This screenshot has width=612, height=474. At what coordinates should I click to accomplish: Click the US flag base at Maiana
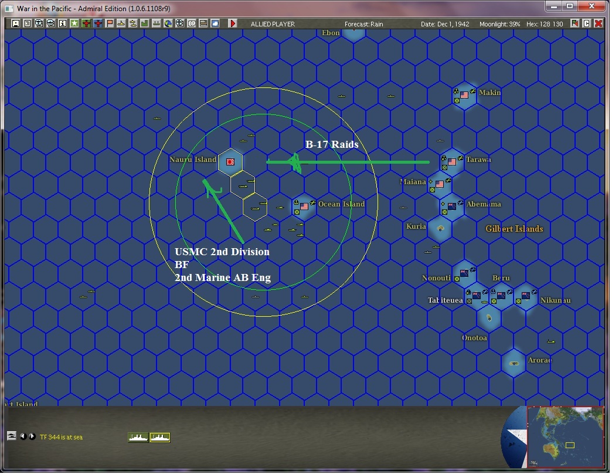[x=440, y=184]
